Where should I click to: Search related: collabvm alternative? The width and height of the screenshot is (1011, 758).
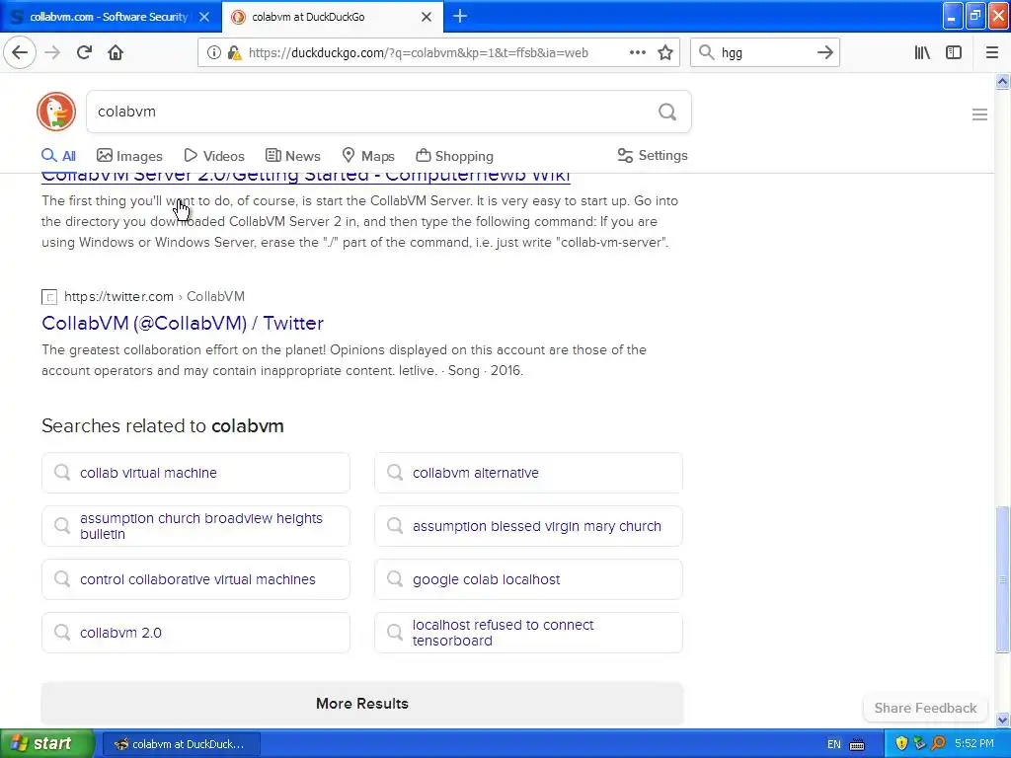(529, 473)
